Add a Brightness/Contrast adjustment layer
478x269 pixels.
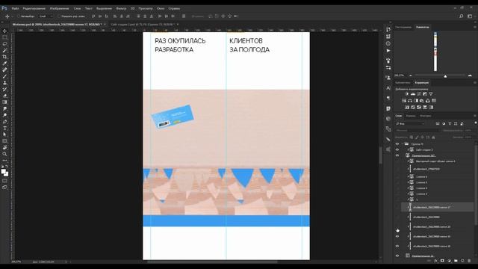[x=407, y=94]
